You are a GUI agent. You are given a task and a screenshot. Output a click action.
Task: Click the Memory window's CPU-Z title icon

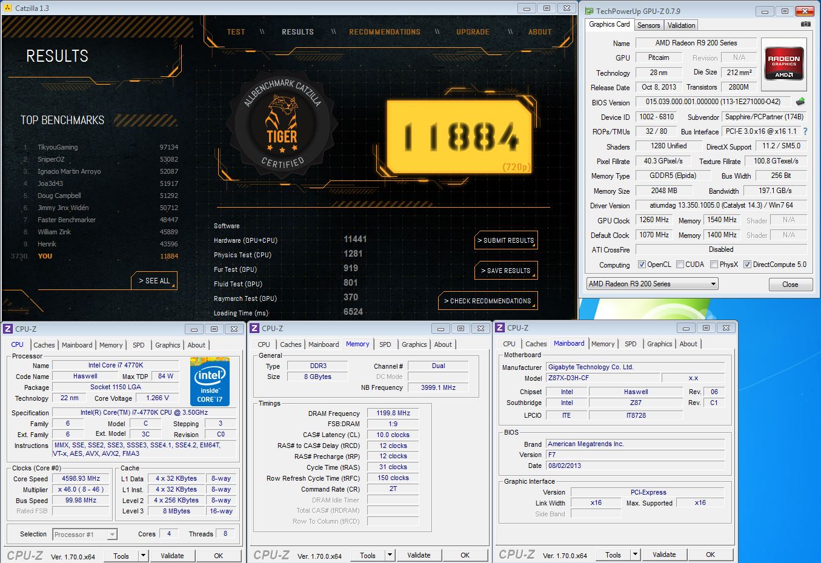(x=254, y=328)
